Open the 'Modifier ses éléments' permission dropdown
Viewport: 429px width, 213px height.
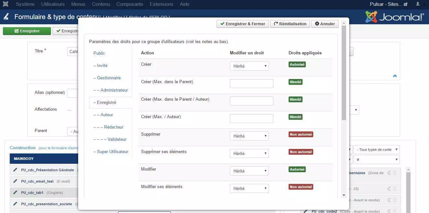(x=249, y=188)
